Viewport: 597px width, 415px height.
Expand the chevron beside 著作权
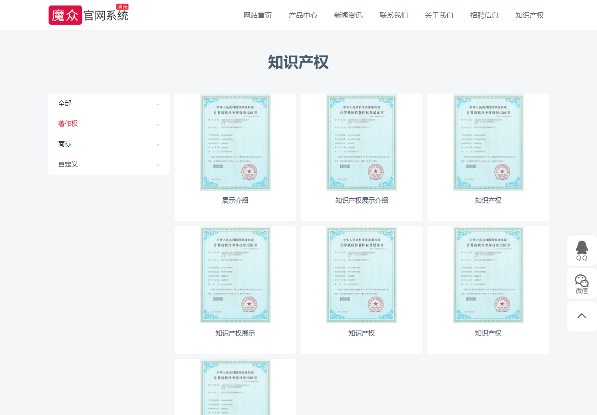(158, 124)
